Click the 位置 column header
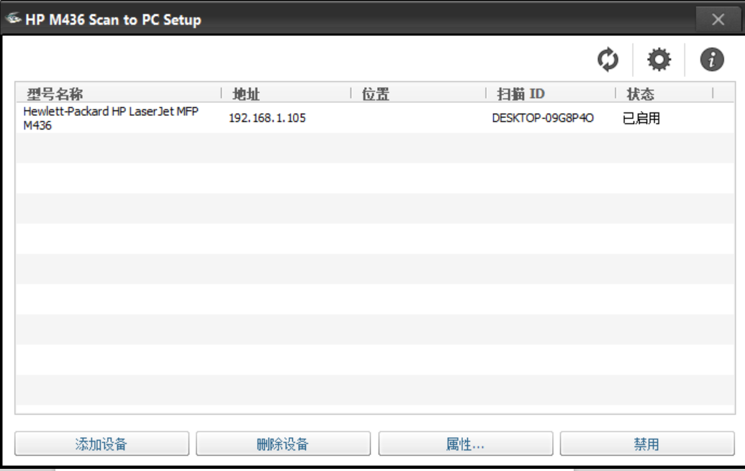Image resolution: width=745 pixels, height=471 pixels. click(x=376, y=94)
